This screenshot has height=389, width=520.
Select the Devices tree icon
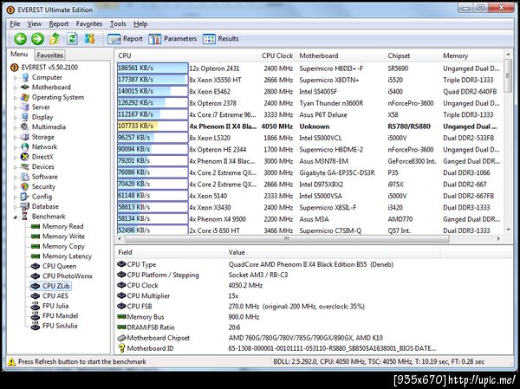pos(25,167)
